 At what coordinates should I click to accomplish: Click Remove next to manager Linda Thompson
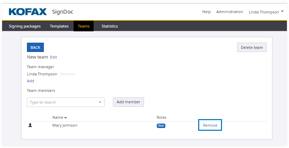(x=68, y=74)
